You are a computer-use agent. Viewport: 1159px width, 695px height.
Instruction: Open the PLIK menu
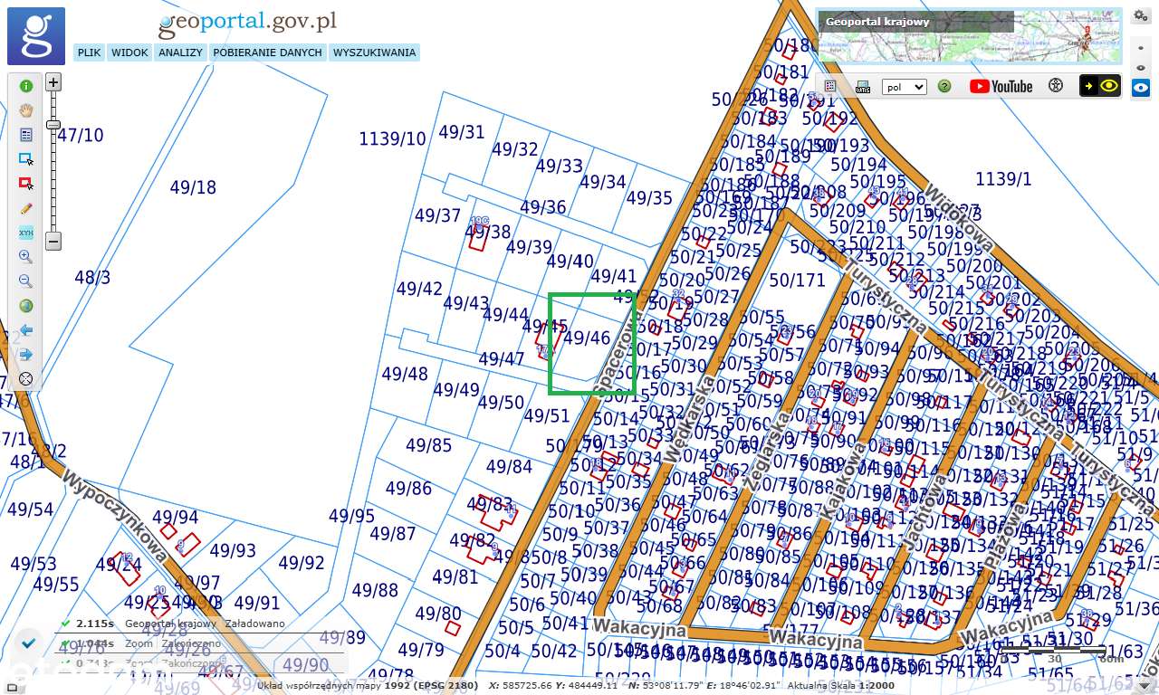(89, 52)
